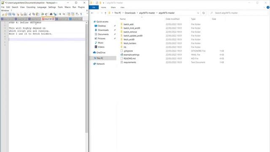Viewport: 270px width, 152px height.
Task: Click the Close All toolbar icon in Notepad++
Action: pyautogui.click(x=22, y=14)
